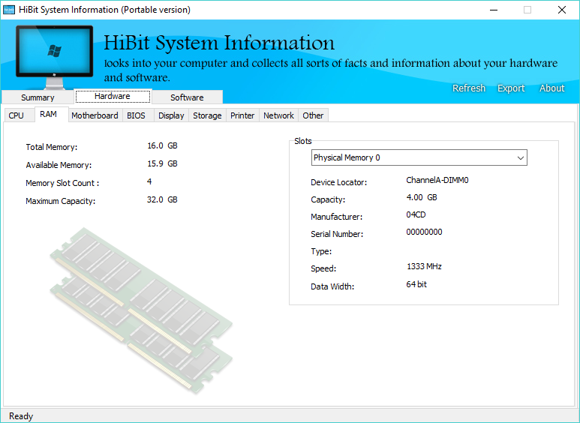580x423 pixels.
Task: Click the Type: label
Action: tap(321, 251)
